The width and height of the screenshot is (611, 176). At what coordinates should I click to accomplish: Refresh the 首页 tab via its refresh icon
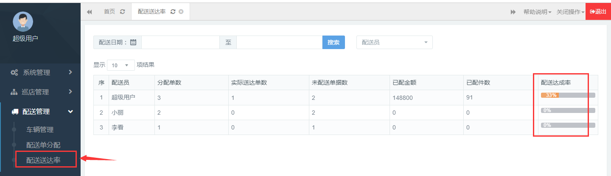click(x=123, y=11)
